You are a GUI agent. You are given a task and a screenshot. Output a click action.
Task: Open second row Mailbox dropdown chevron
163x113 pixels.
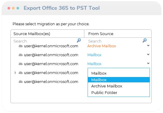[x=148, y=54]
